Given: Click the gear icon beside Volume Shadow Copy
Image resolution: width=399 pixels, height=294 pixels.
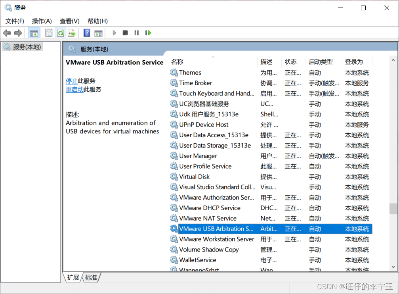Looking at the screenshot, I should (x=174, y=250).
